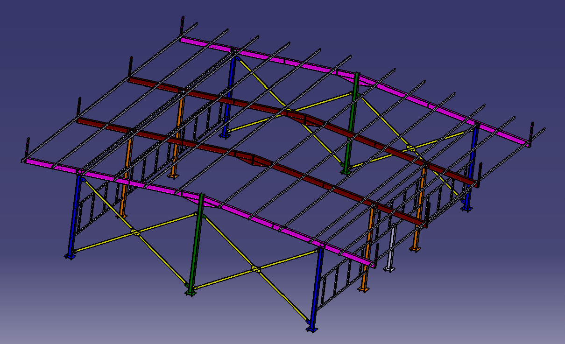Pick the yellow brace node between green and nearest blue columns
Viewport: 565px width, 344px height.
(x=255, y=269)
